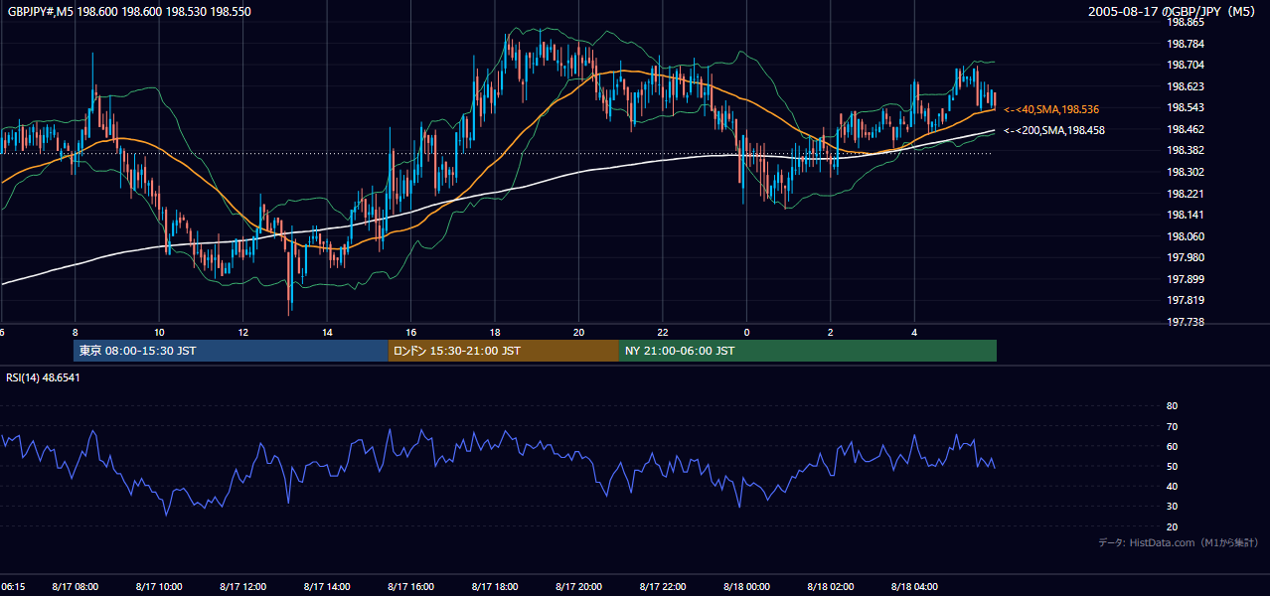Click the 8/18 00:00 time label
Screen dimensions: 1270x596
click(746, 586)
